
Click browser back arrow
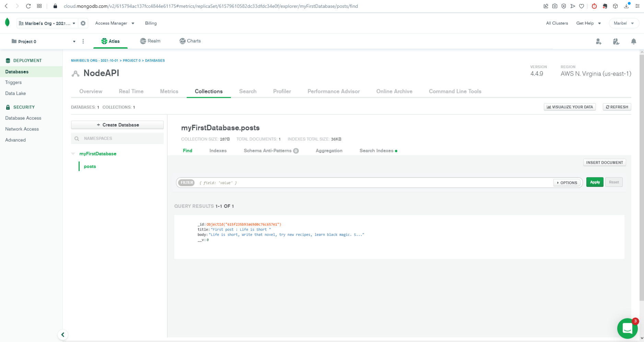(x=6, y=6)
